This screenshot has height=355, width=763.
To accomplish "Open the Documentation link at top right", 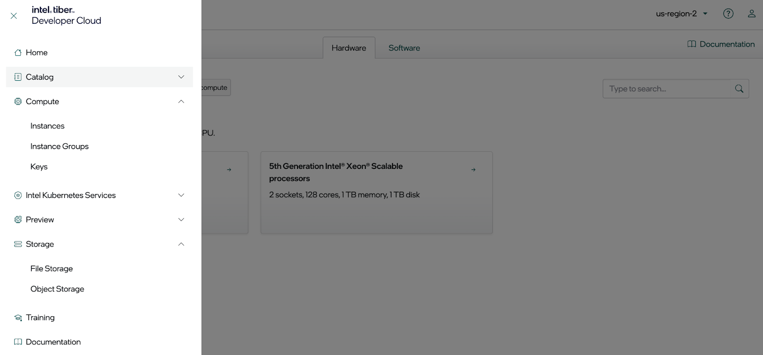I will click(x=721, y=44).
